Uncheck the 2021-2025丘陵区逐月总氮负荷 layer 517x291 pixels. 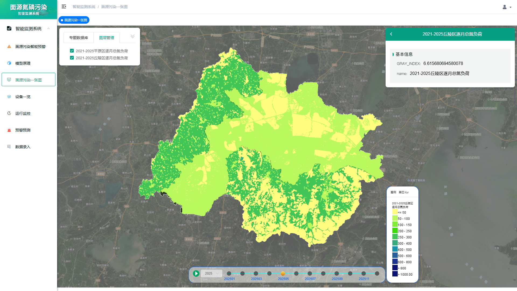[72, 58]
